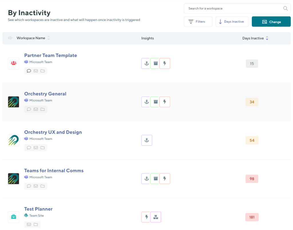The width and height of the screenshot is (293, 230).
Task: Expand the Filters panel
Action: 198,21
